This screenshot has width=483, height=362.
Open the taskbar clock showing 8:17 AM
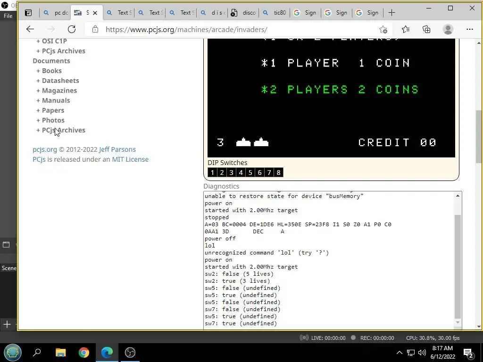[x=442, y=353]
